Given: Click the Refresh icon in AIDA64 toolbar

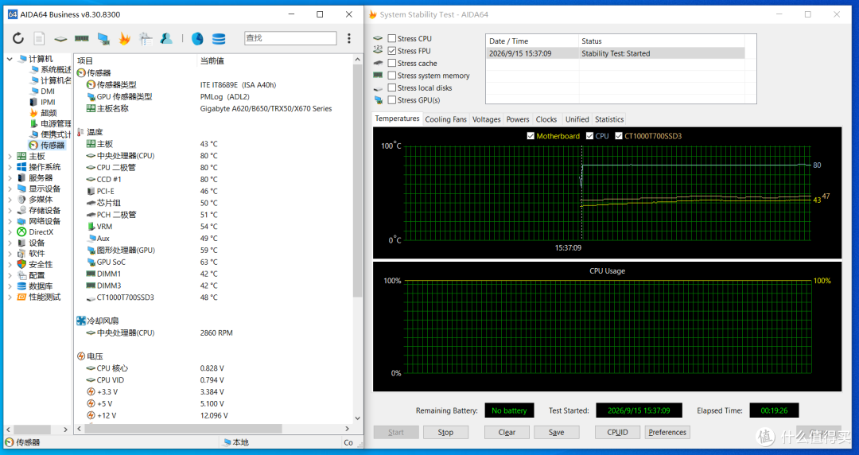Looking at the screenshot, I should coord(18,38).
